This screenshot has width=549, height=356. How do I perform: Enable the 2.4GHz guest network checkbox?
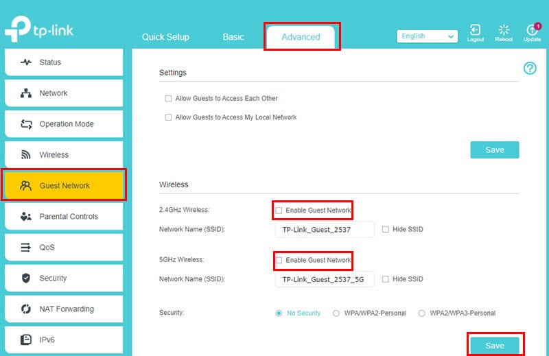click(x=279, y=211)
